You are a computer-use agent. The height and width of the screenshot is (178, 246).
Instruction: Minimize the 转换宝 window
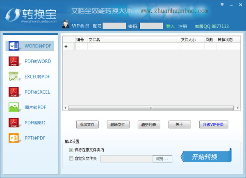(x=231, y=5)
